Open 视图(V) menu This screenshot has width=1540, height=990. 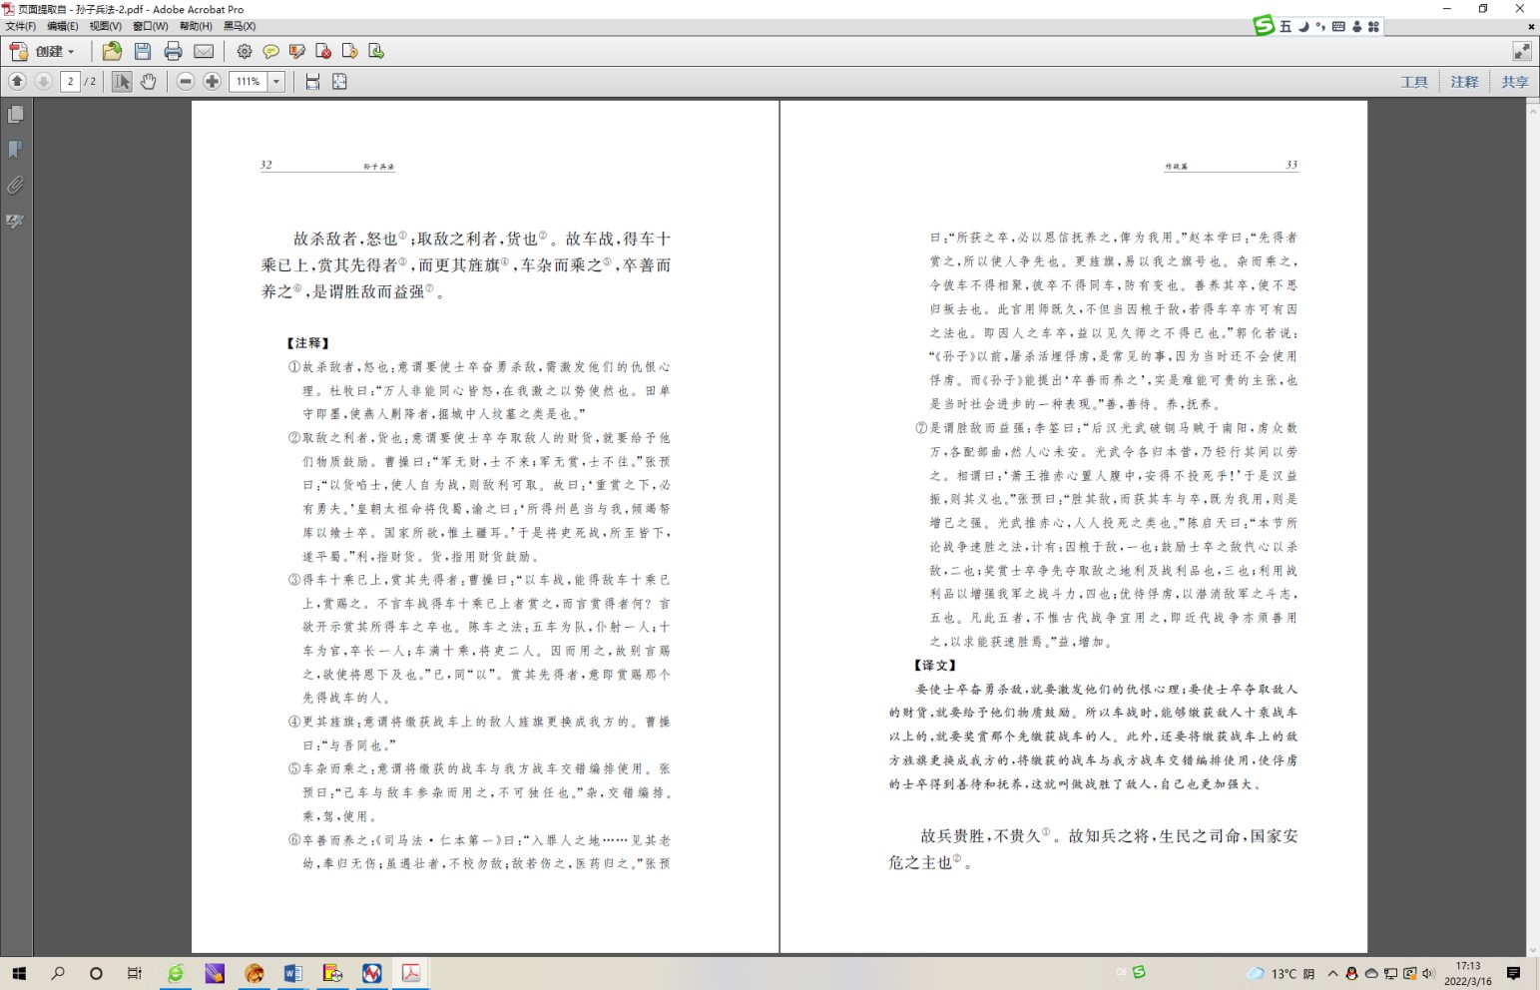pyautogui.click(x=106, y=26)
